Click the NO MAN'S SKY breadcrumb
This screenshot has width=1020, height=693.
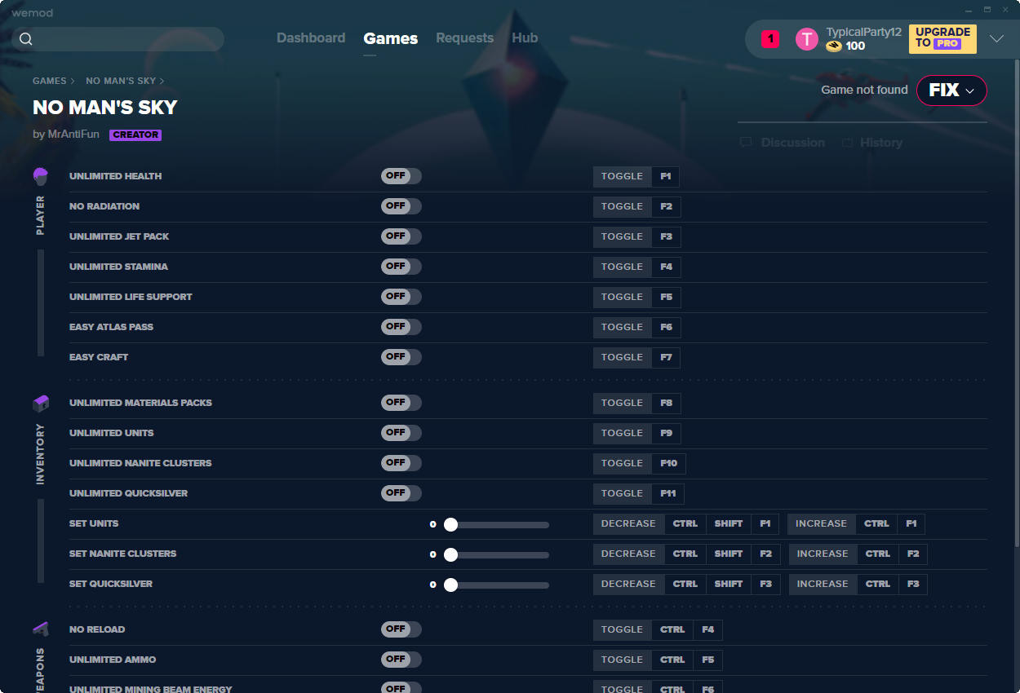pyautogui.click(x=121, y=81)
